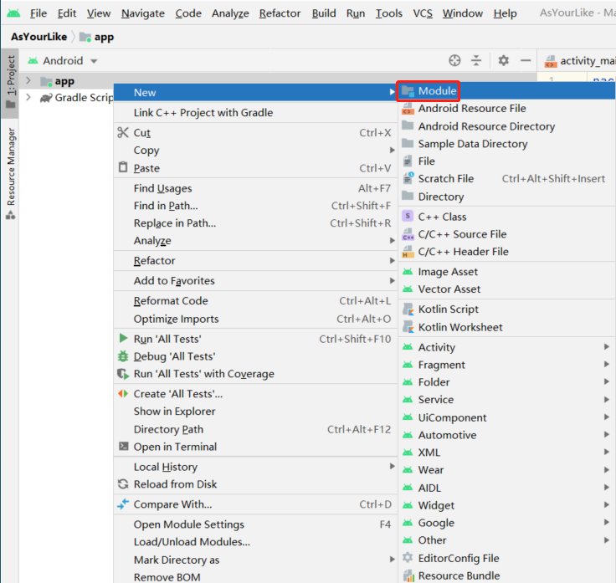
Task: Choose Open Module Settings
Action: point(256,524)
